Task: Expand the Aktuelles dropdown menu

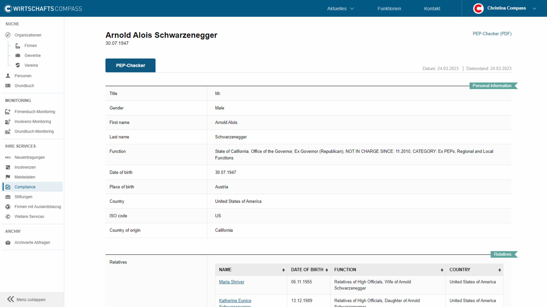Action: tap(340, 9)
